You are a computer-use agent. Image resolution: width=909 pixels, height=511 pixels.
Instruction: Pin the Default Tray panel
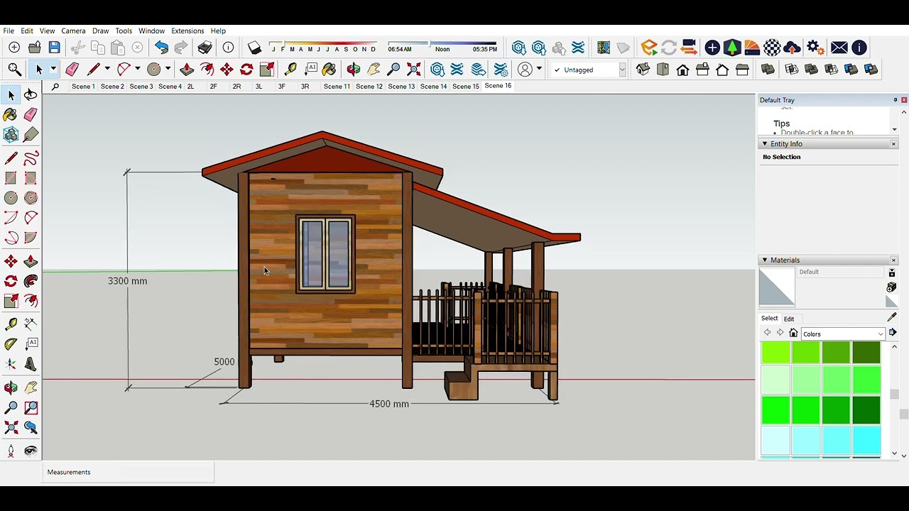[895, 100]
